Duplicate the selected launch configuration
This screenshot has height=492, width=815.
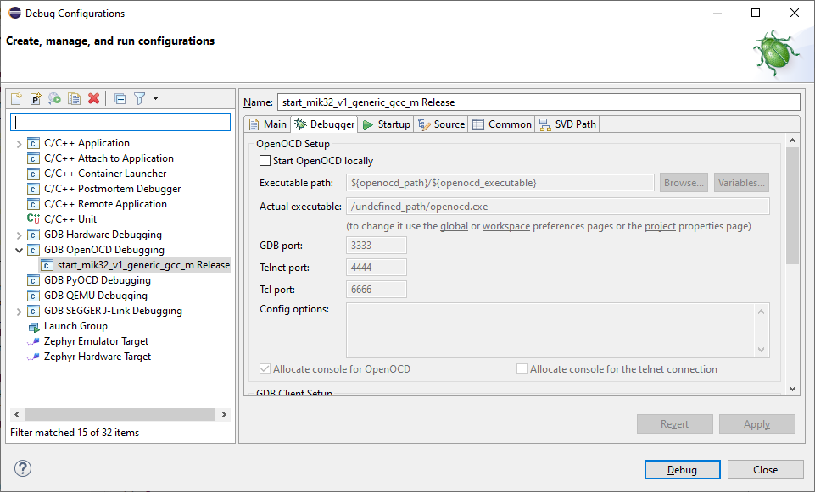74,99
